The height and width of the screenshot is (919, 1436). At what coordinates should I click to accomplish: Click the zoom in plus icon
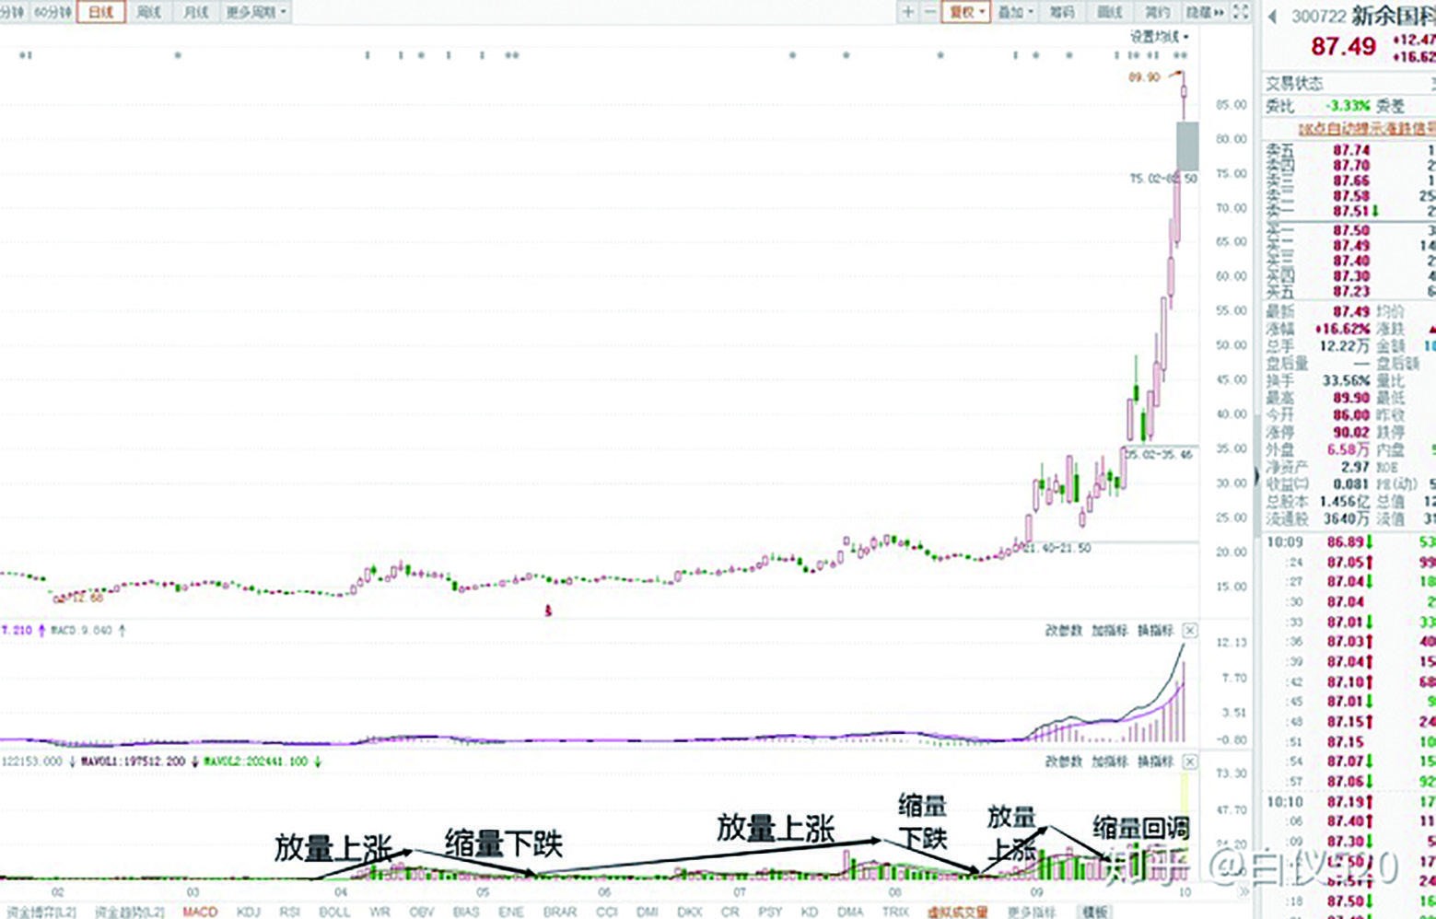coord(908,12)
